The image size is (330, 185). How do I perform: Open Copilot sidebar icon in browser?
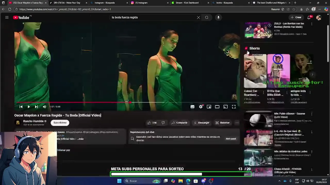pyautogui.click(x=326, y=9)
